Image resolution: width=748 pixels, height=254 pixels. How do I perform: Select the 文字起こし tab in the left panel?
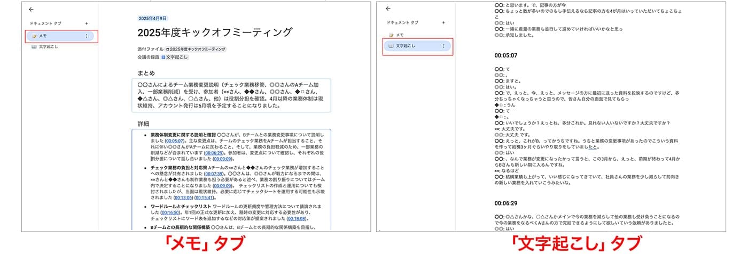tap(48, 47)
